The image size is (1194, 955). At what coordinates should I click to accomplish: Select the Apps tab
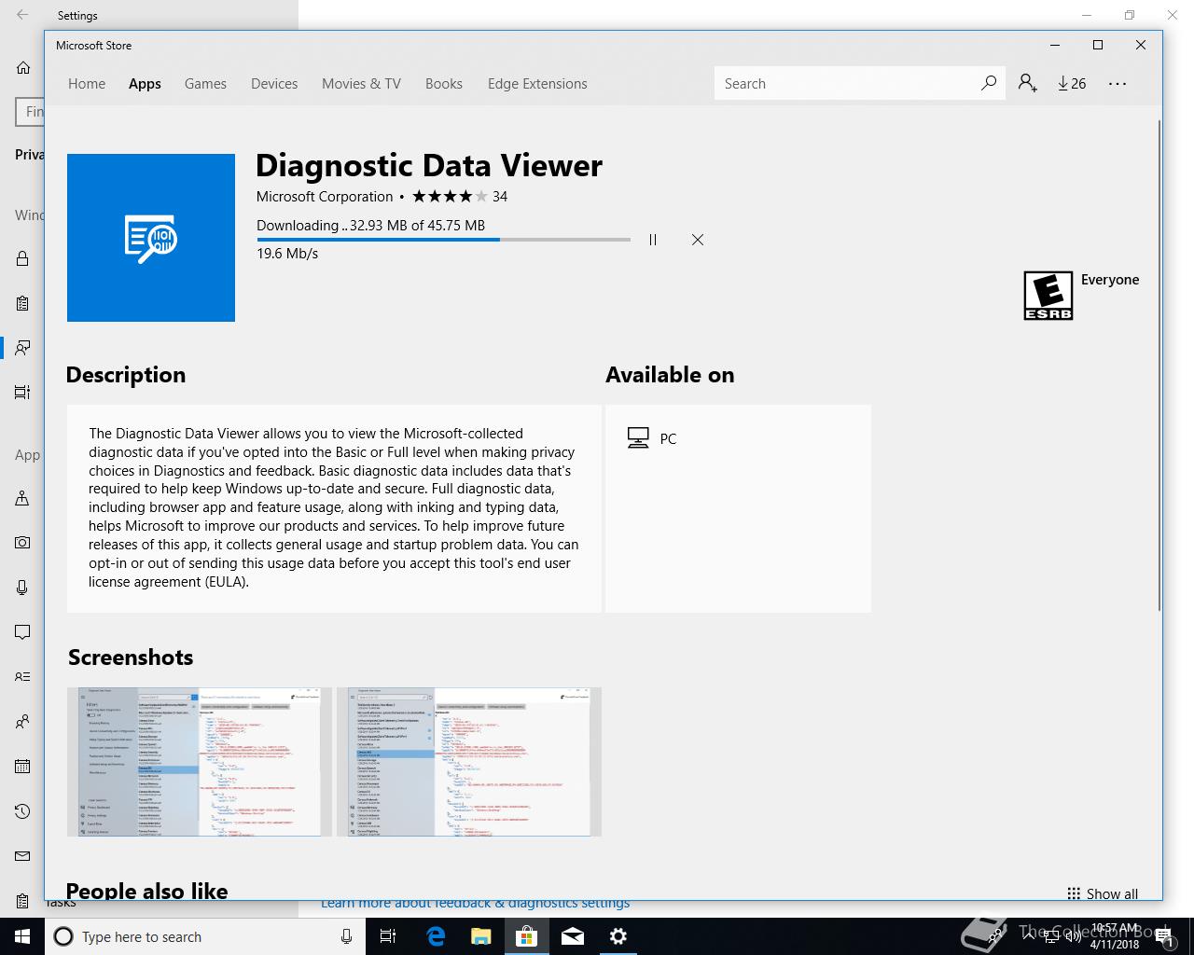click(x=145, y=83)
